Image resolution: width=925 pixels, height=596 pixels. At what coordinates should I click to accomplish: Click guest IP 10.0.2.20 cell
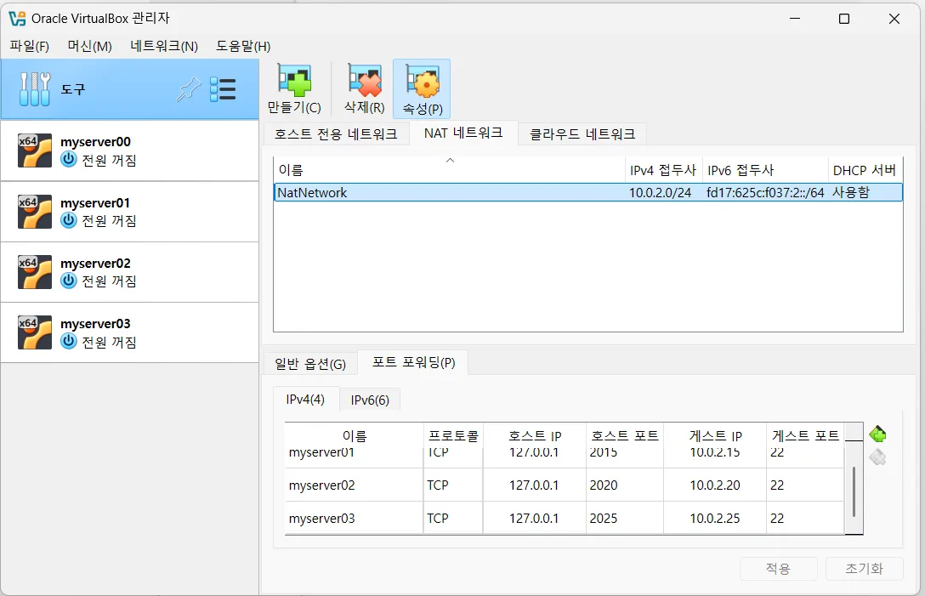[715, 485]
